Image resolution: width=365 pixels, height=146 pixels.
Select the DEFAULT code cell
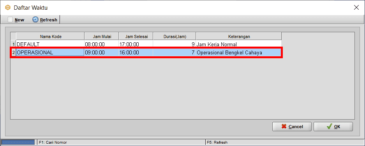click(x=50, y=44)
